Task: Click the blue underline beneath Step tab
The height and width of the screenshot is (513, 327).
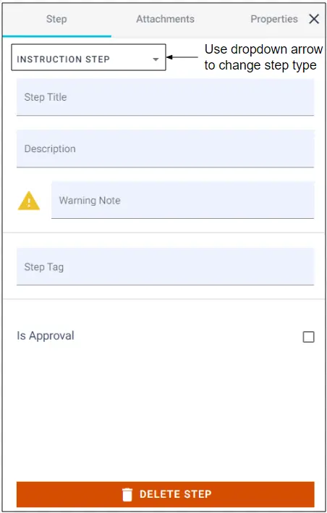Action: (x=57, y=36)
